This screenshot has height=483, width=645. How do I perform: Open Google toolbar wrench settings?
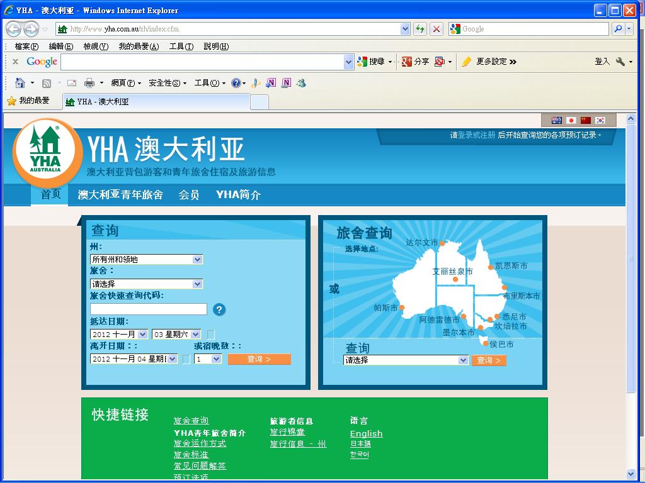[x=620, y=62]
